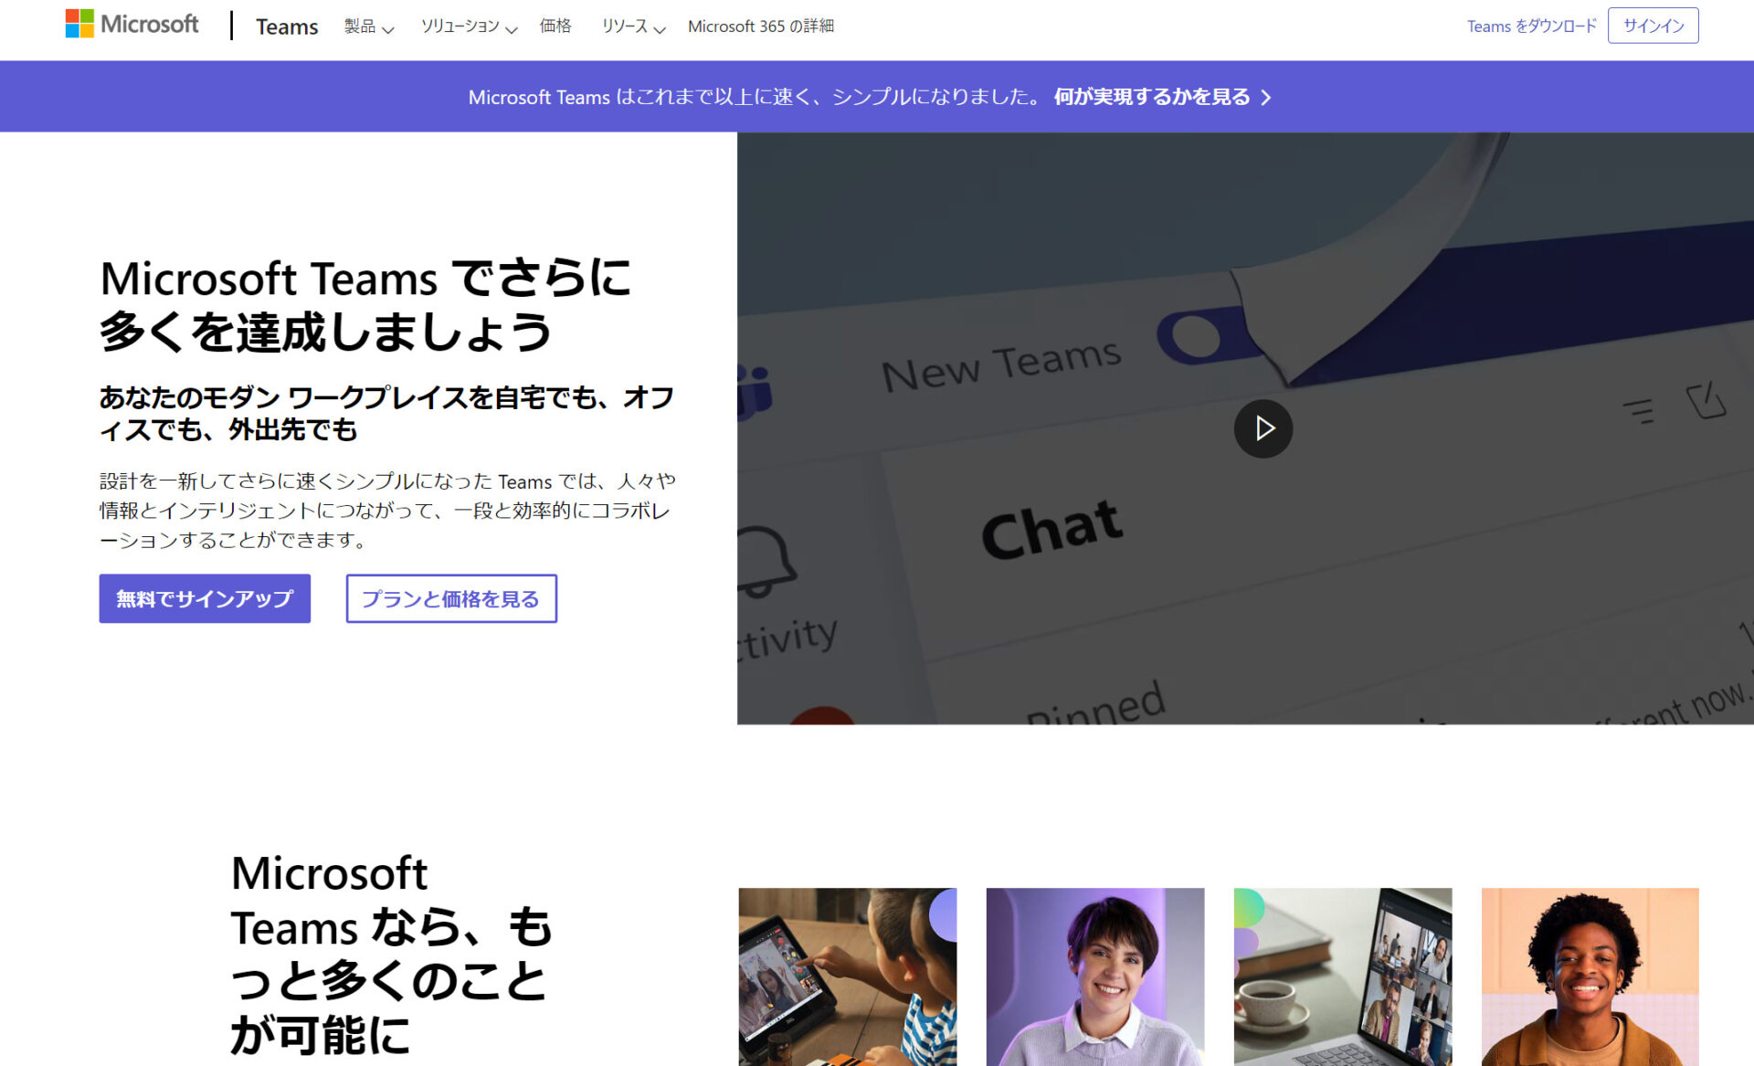This screenshot has height=1066, width=1754.
Task: Select the 価格 menu item
Action: (555, 26)
